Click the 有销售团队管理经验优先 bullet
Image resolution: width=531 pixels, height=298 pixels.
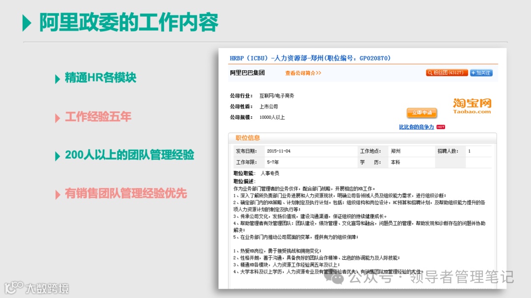126,193
